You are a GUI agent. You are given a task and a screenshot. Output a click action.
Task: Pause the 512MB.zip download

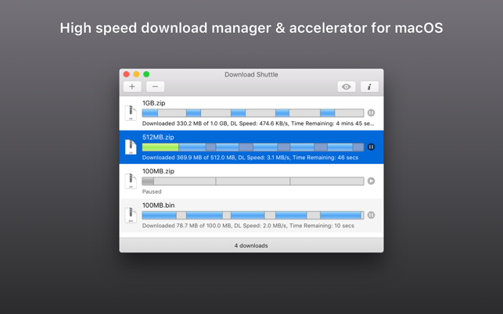click(x=371, y=147)
